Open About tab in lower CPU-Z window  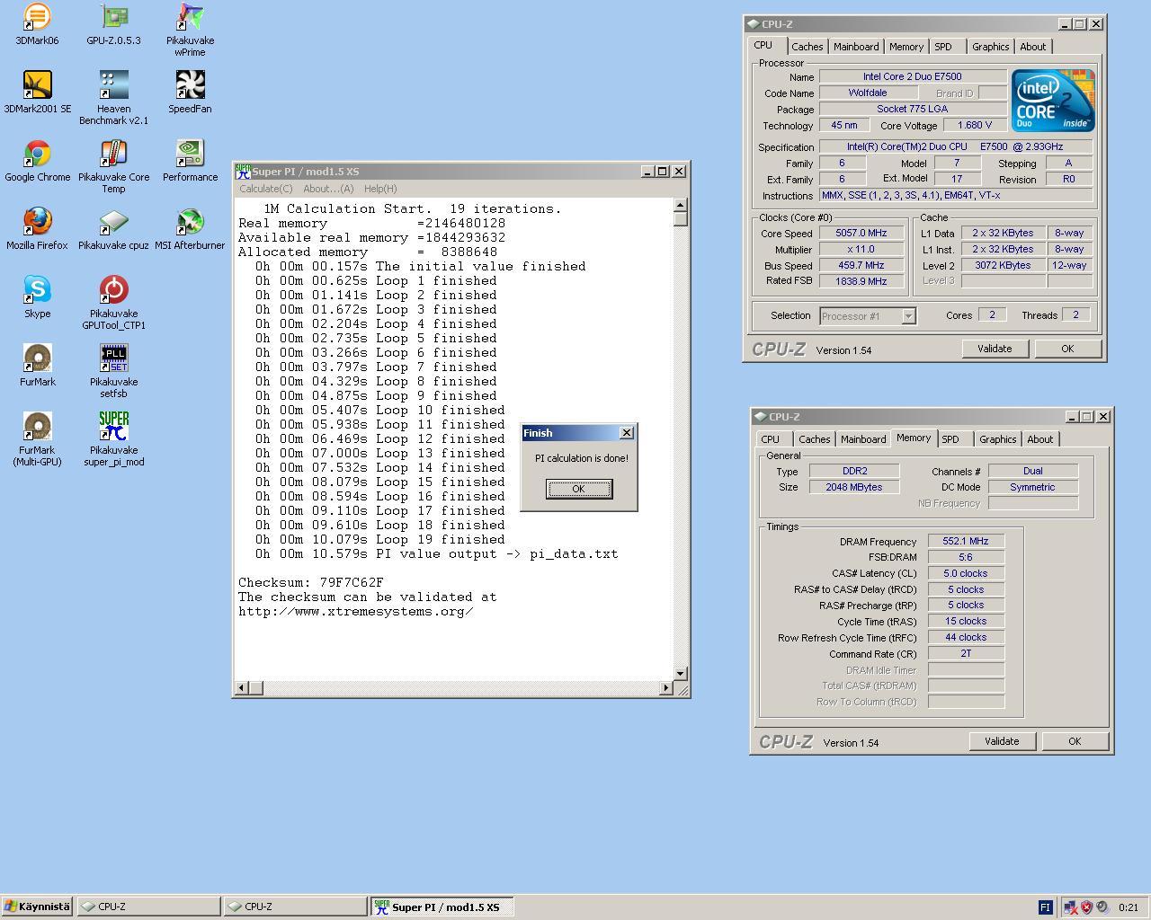1039,439
